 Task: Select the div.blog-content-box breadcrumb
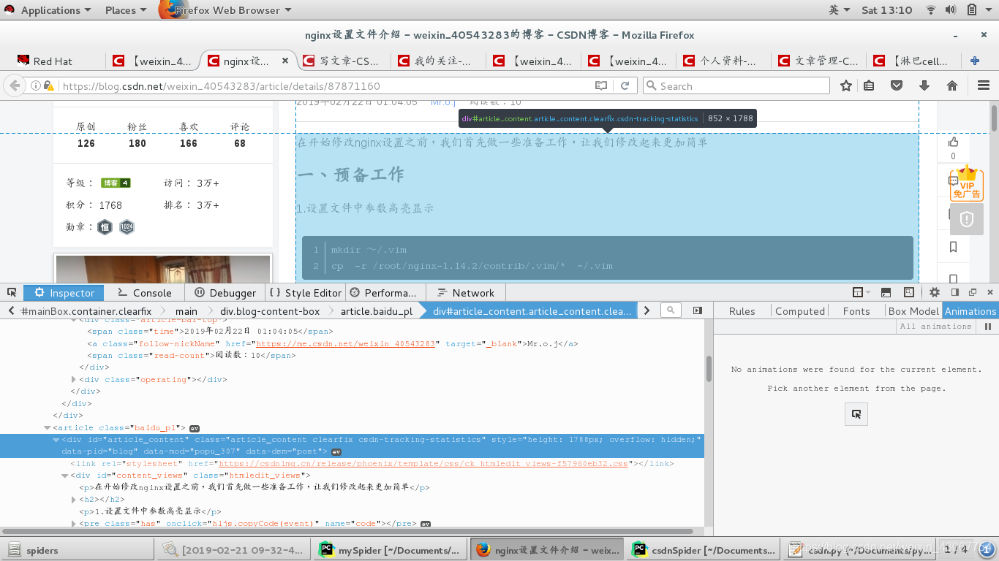pyautogui.click(x=270, y=310)
